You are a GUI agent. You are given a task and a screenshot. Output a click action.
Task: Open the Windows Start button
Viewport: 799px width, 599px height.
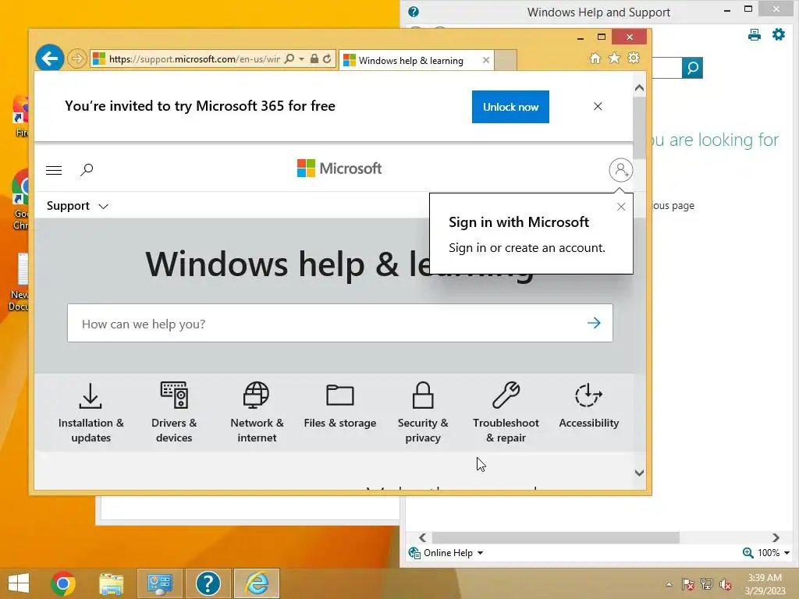[x=19, y=583]
